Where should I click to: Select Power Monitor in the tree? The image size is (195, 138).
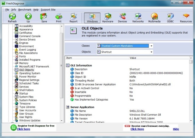pos(27,77)
